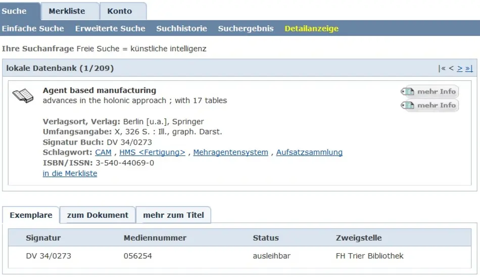Jump to the last search result
The height and width of the screenshot is (277, 480).
click(x=469, y=68)
